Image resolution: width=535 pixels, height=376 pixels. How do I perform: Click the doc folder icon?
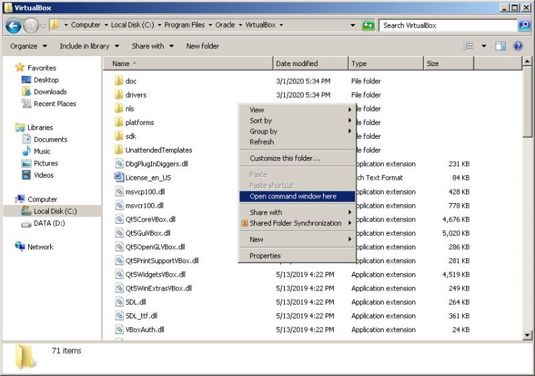click(118, 81)
